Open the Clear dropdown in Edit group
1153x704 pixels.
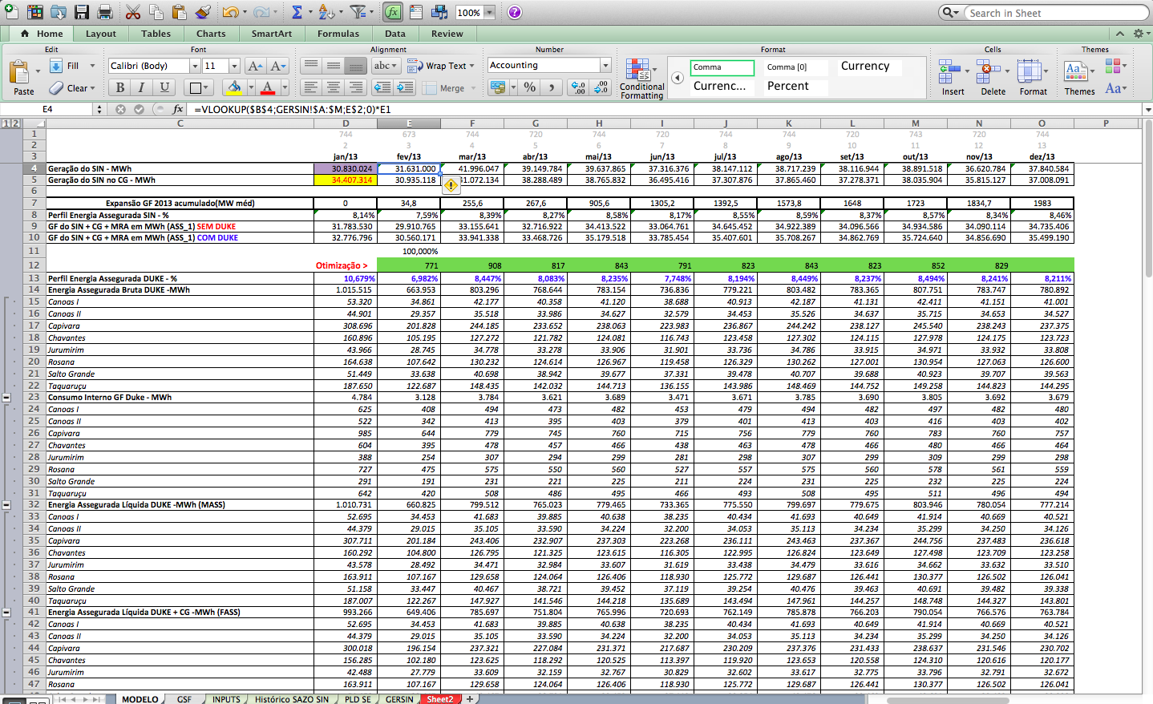[x=93, y=88]
